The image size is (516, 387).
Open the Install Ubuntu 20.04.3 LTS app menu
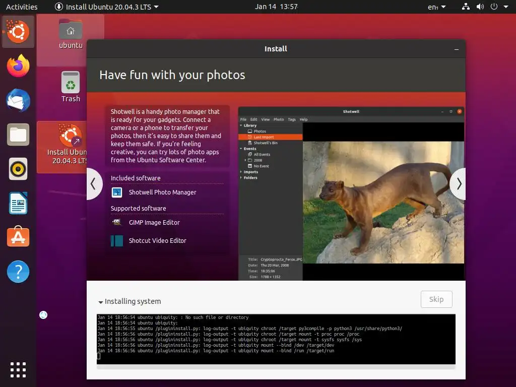point(106,7)
